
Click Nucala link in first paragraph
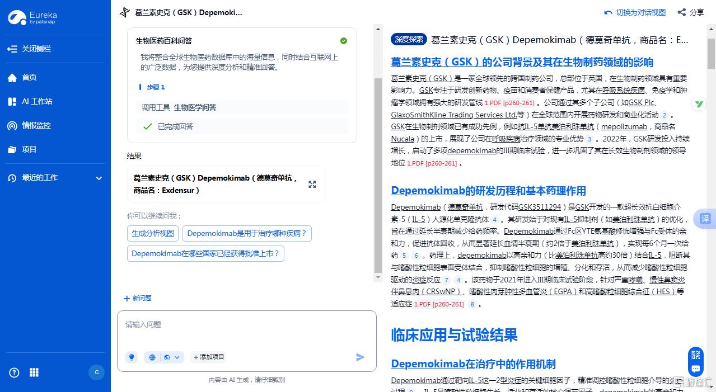(x=403, y=139)
